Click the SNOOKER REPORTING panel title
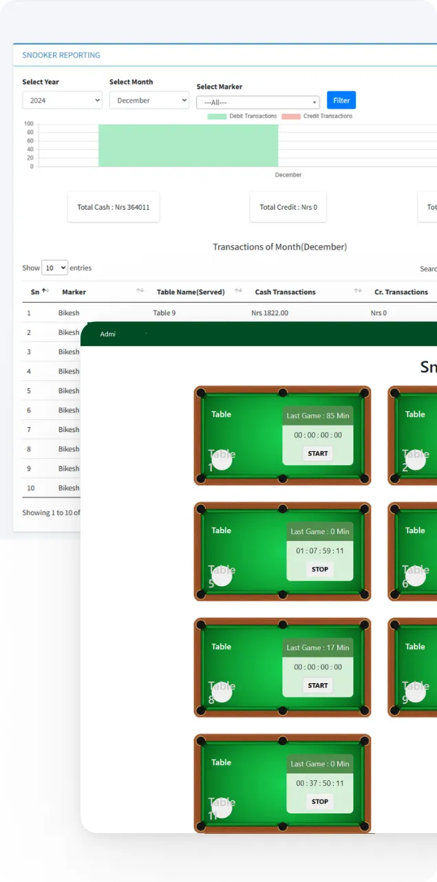The height and width of the screenshot is (882, 437). 61,55
